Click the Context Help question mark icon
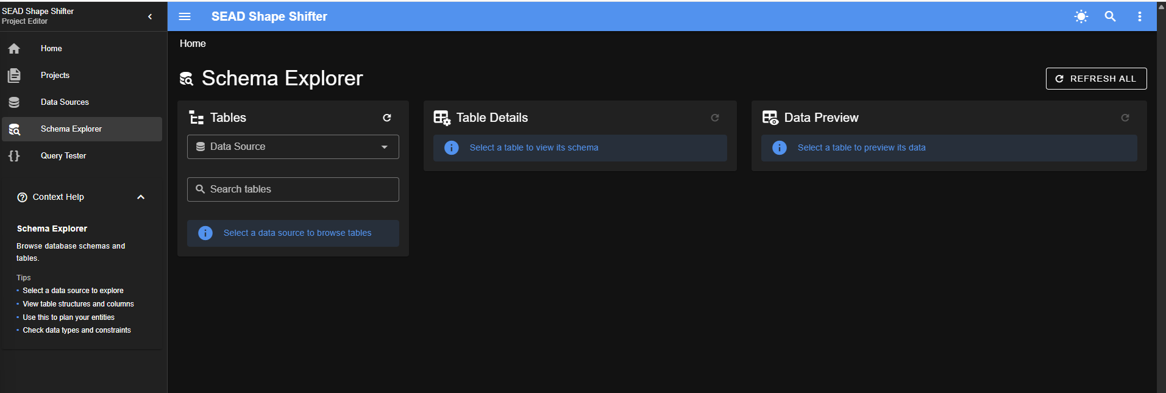Viewport: 1166px width, 393px height. tap(23, 197)
